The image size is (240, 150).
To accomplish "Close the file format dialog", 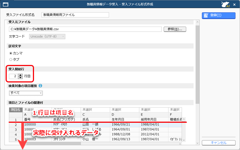I will (x=234, y=4).
